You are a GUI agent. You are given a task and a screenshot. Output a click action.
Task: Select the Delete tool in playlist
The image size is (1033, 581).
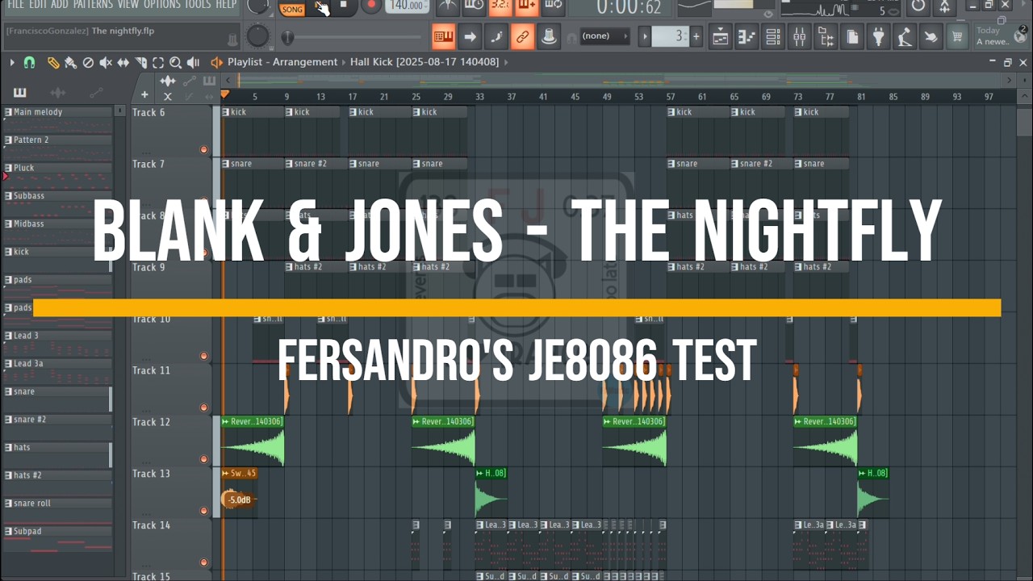pyautogui.click(x=88, y=62)
